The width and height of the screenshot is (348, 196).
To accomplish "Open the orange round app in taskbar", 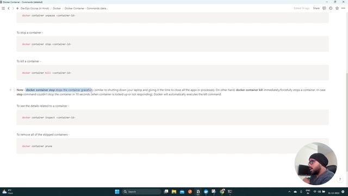I will coord(190,192).
